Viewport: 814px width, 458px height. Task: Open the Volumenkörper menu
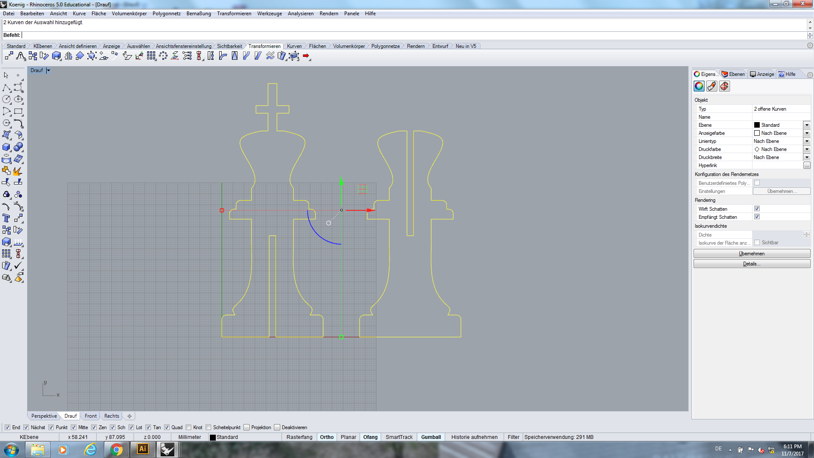[x=129, y=14]
